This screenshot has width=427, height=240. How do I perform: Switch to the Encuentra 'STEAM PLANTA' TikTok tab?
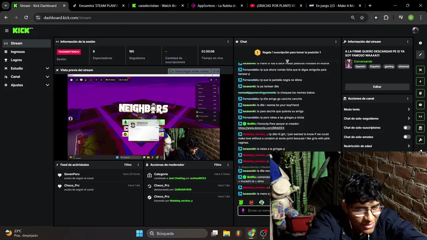point(98,6)
